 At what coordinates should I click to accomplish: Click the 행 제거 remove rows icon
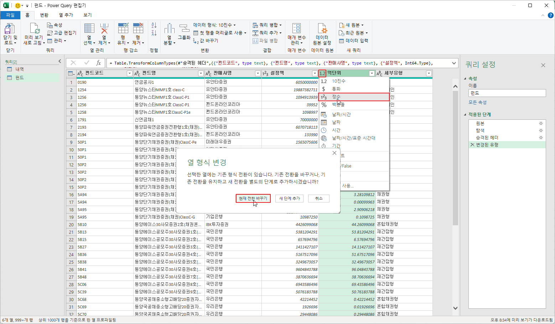(x=138, y=29)
